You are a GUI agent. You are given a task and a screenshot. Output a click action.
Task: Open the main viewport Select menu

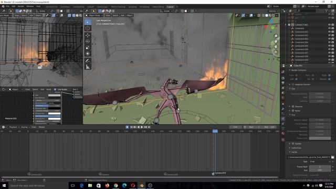pos(115,15)
